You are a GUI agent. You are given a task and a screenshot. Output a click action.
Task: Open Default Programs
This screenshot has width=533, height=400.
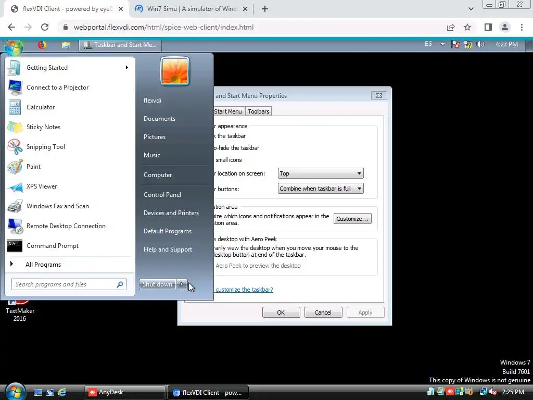pos(167,231)
